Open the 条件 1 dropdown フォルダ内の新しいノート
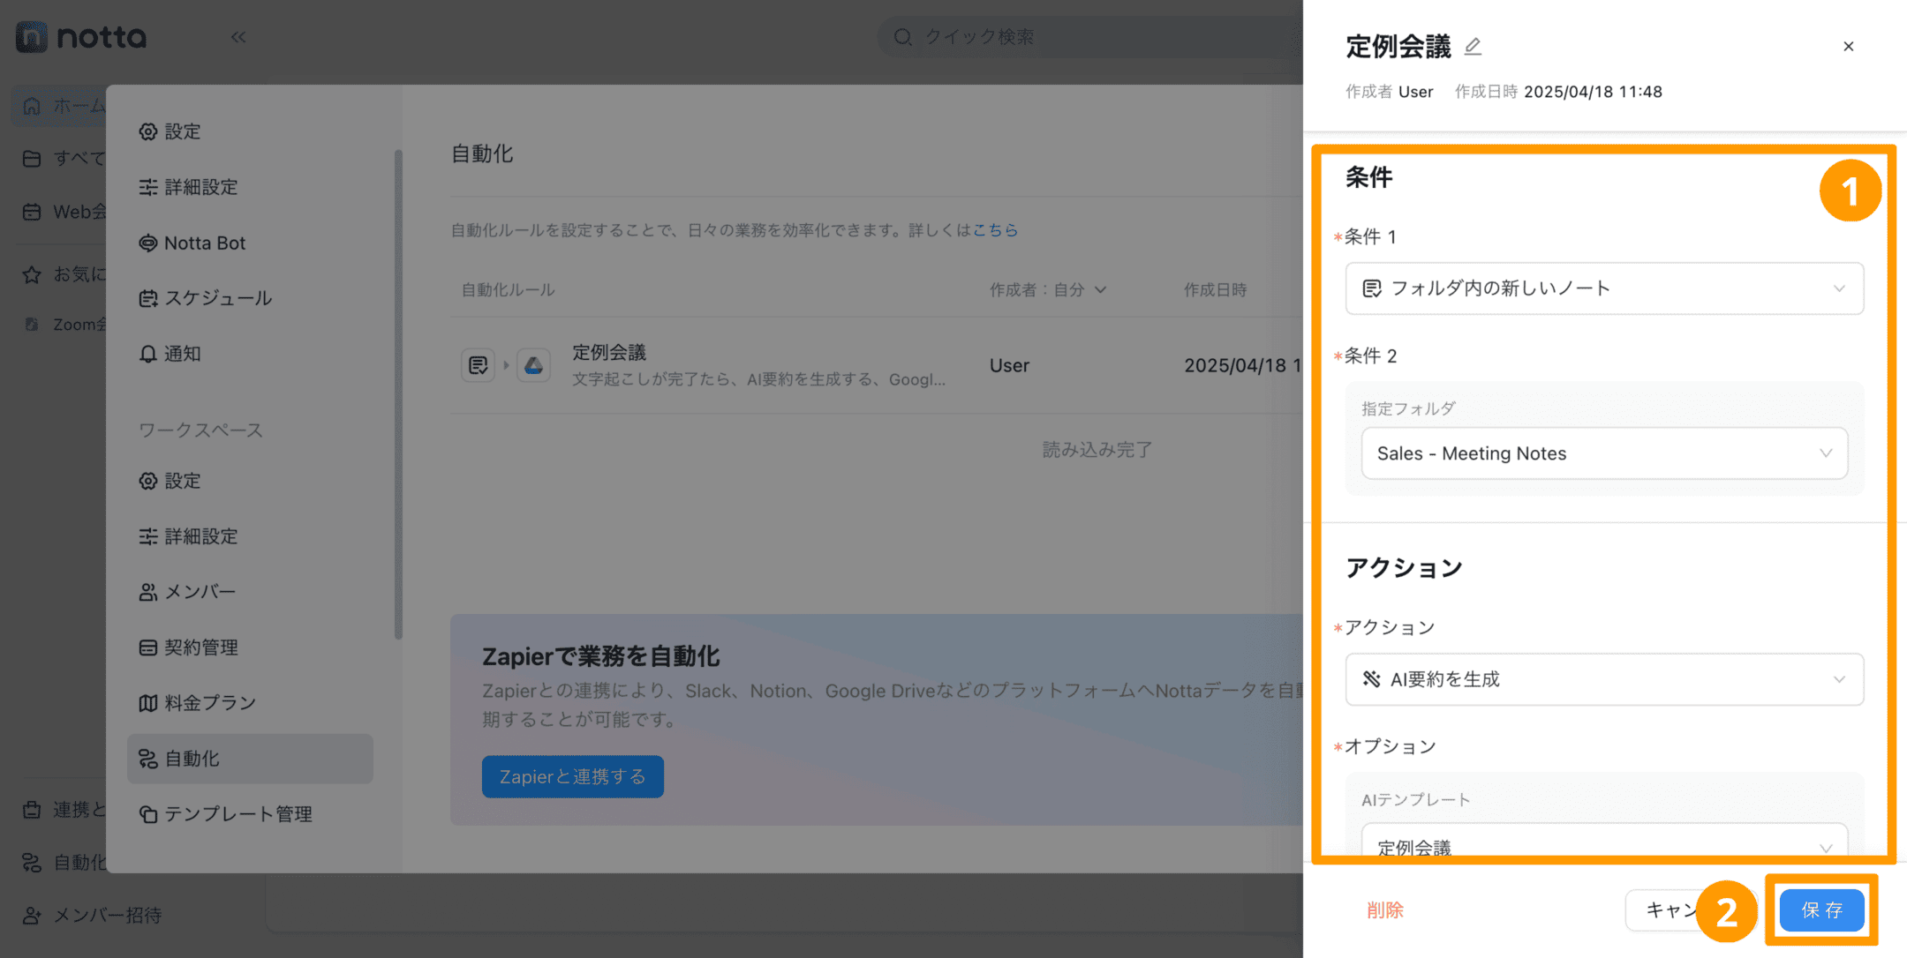 [1604, 288]
